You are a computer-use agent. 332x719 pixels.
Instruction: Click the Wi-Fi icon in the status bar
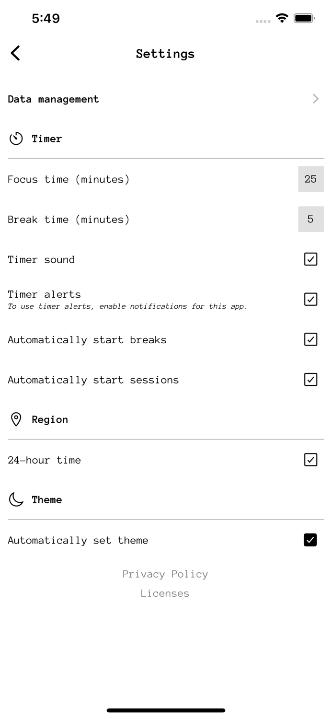[x=282, y=18]
